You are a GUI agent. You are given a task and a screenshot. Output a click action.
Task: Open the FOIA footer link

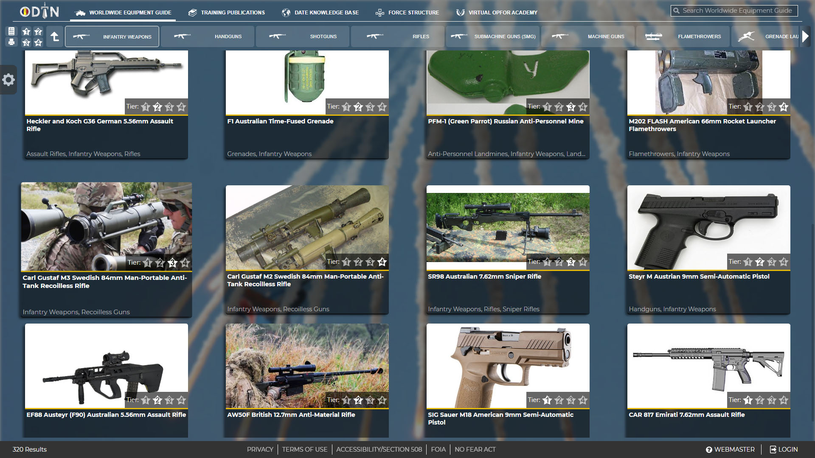438,450
